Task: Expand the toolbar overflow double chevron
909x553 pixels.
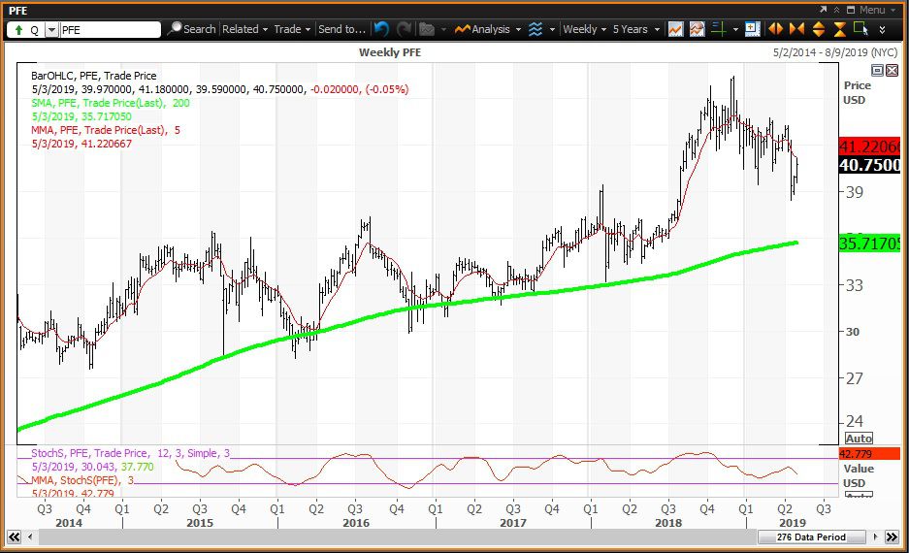Action: (883, 29)
